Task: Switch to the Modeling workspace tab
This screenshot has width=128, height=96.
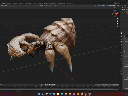Action: [x=9, y=3]
